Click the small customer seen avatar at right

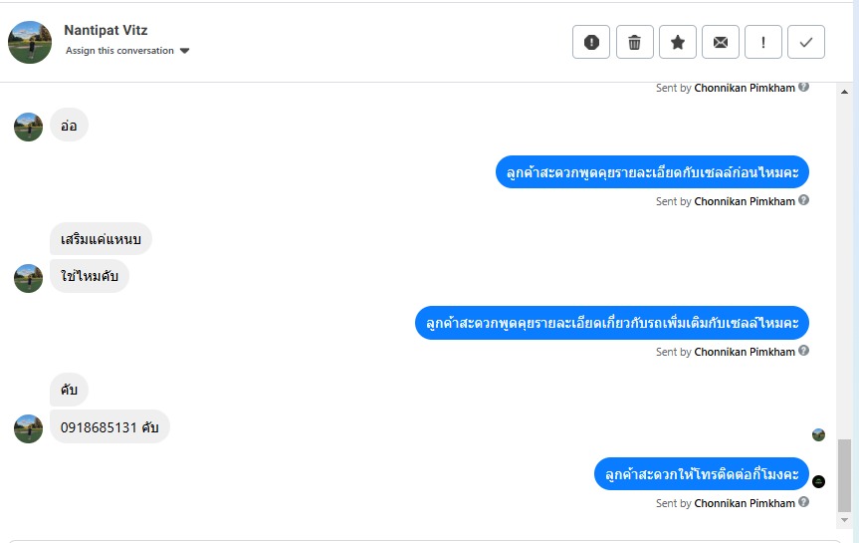pos(818,434)
